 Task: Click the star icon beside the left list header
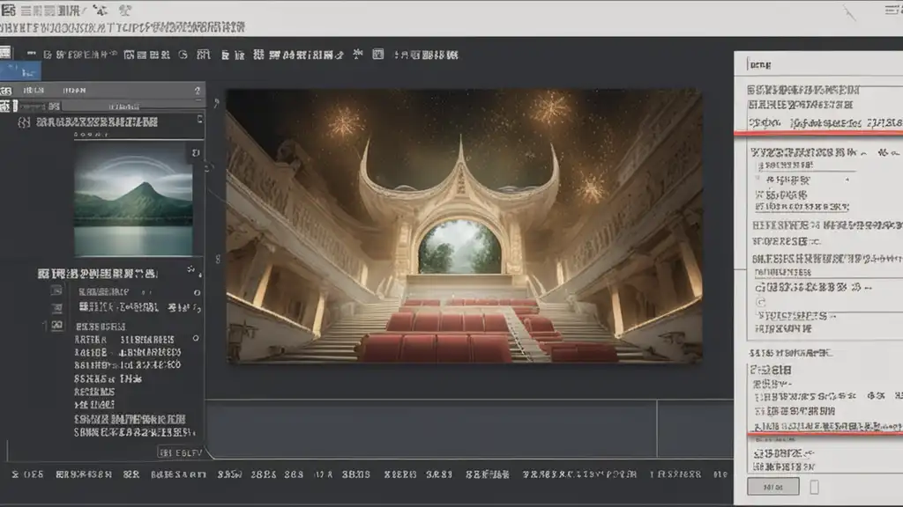pos(191,269)
